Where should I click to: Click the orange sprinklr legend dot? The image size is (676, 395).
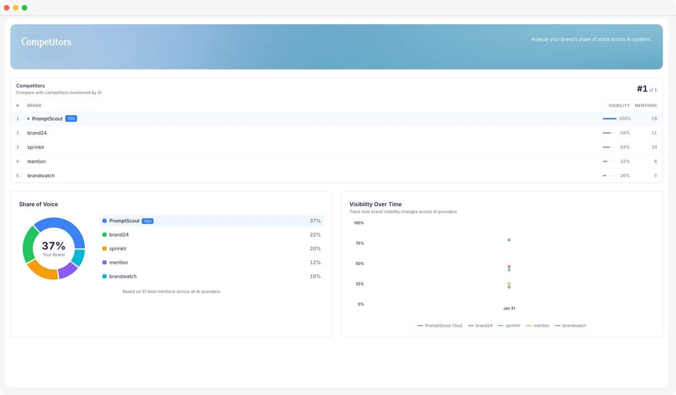[103, 248]
